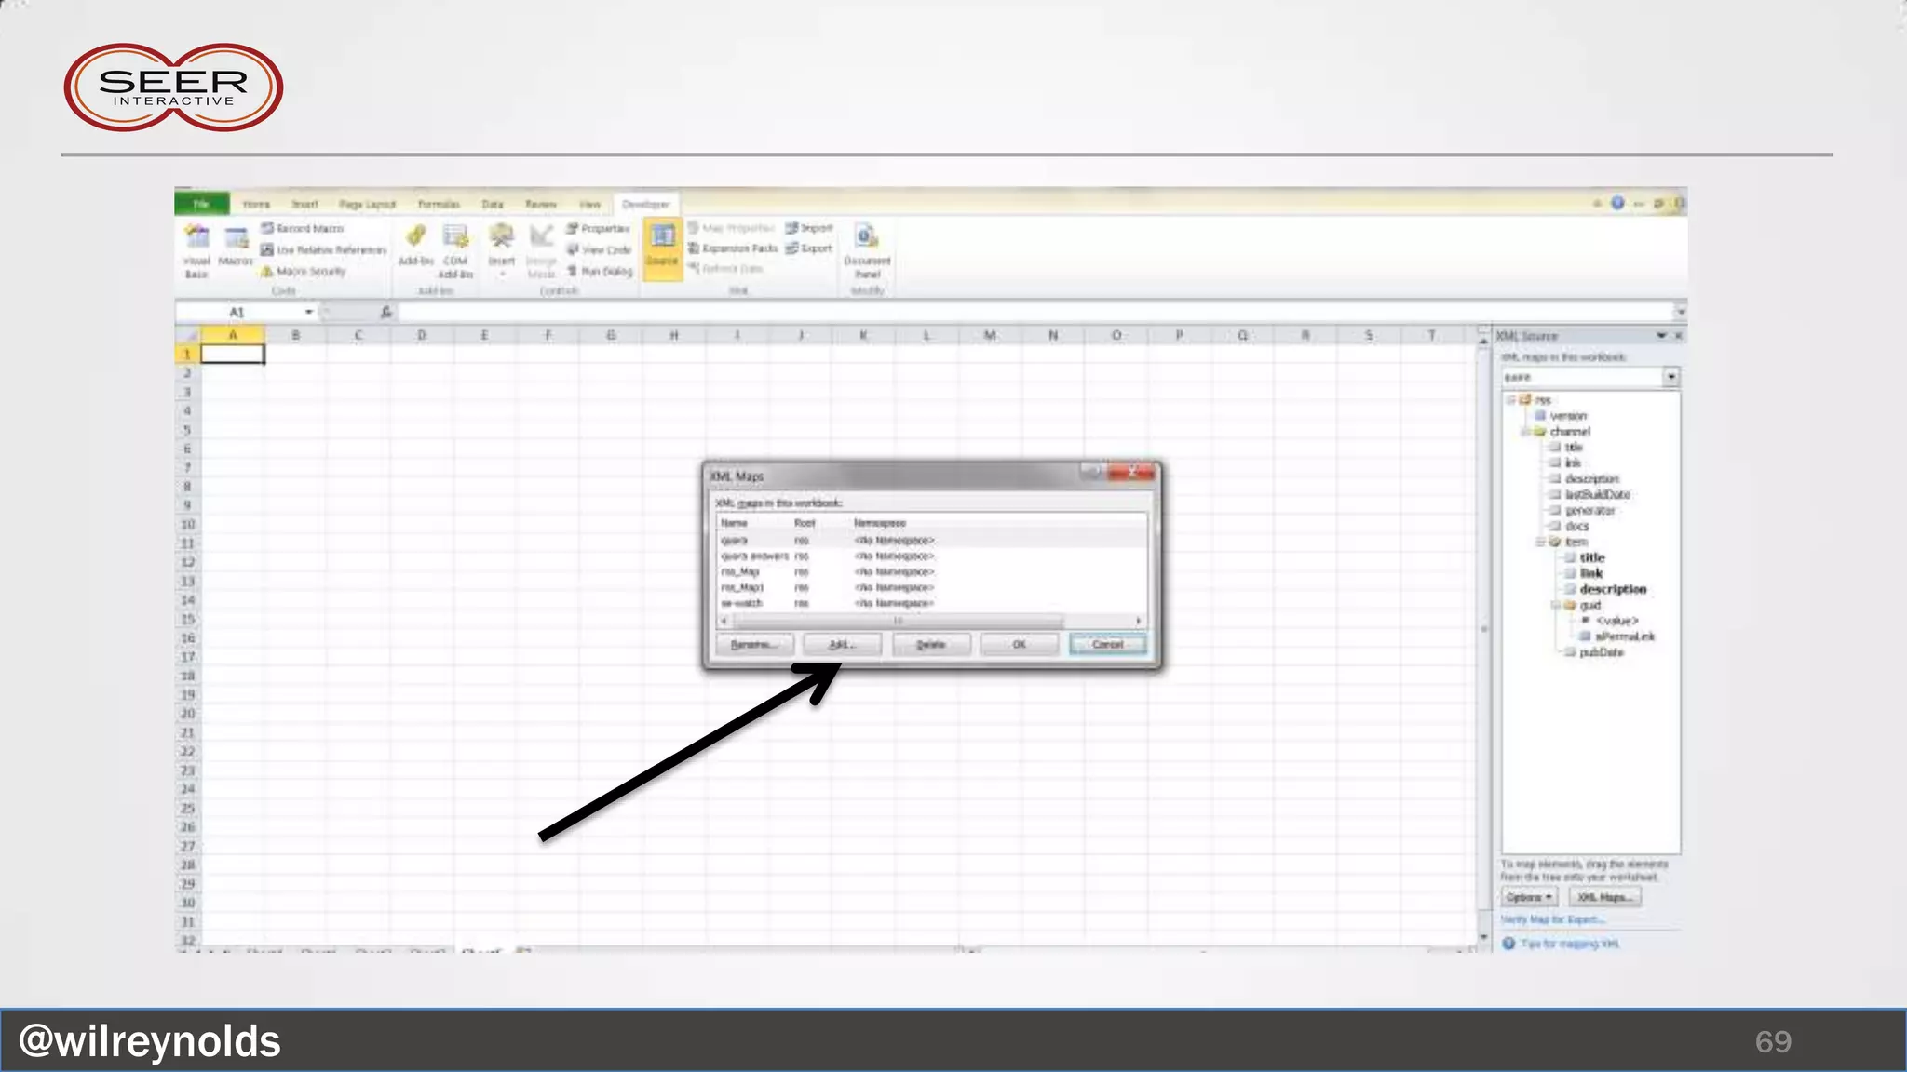Collapse the item node in XML tree
Screen dimensions: 1907x1072
coord(1540,542)
